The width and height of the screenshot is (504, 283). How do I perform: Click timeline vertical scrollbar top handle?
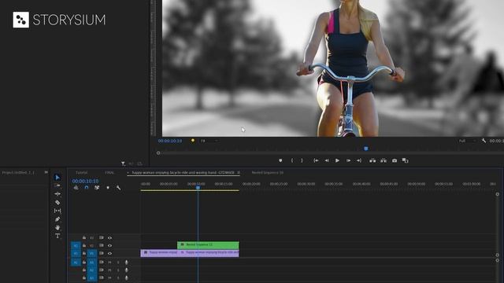click(x=497, y=194)
